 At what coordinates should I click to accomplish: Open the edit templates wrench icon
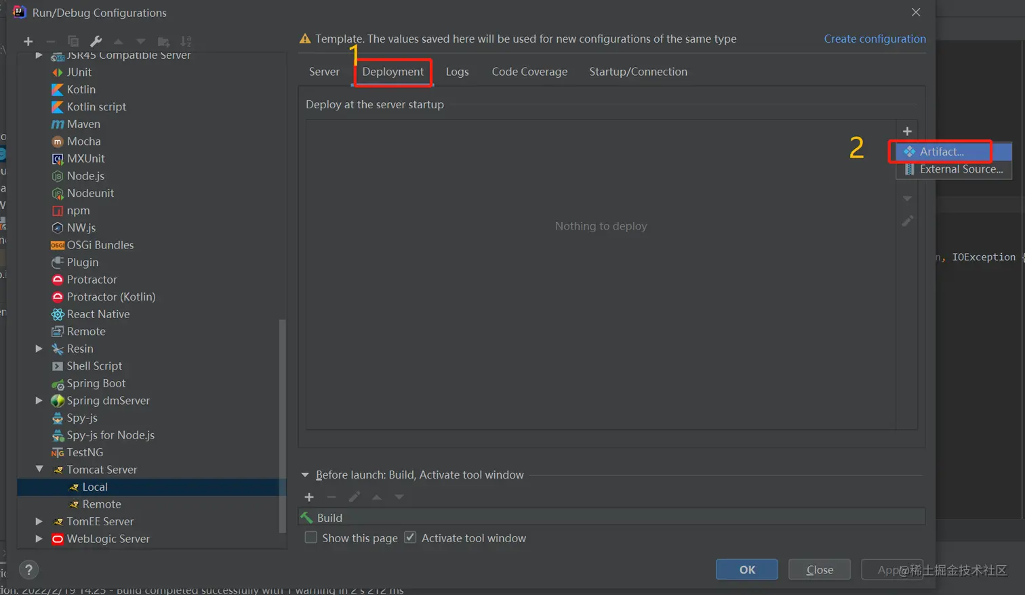96,41
